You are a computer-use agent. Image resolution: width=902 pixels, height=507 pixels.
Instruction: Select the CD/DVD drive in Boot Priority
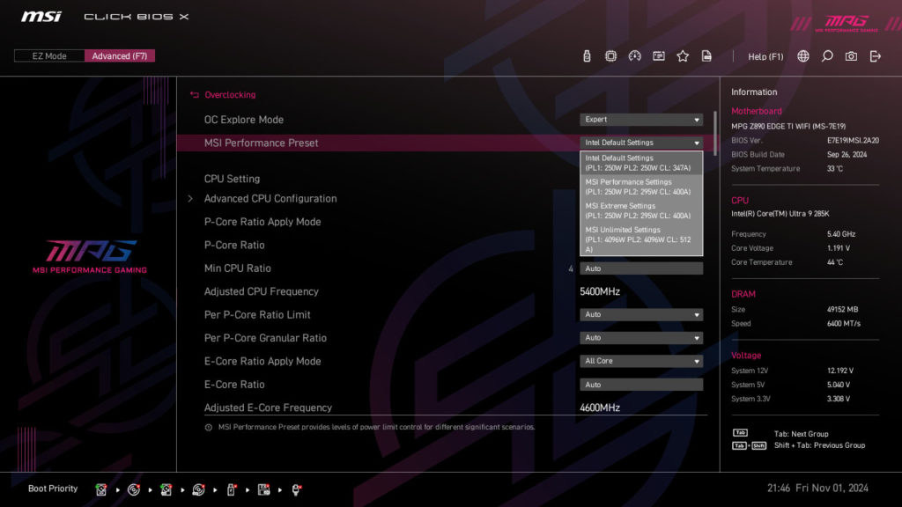tap(133, 489)
